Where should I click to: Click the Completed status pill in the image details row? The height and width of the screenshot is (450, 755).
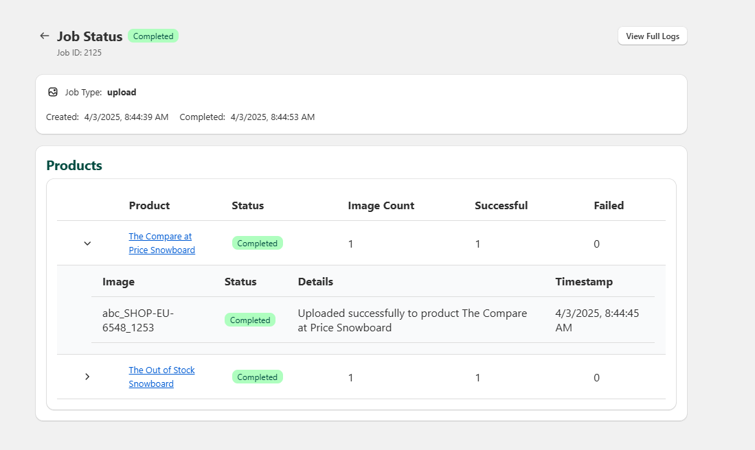point(249,320)
